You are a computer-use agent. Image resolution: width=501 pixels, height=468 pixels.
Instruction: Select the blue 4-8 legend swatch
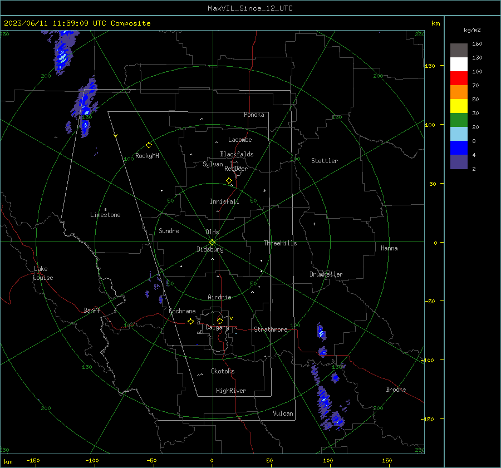coord(459,147)
